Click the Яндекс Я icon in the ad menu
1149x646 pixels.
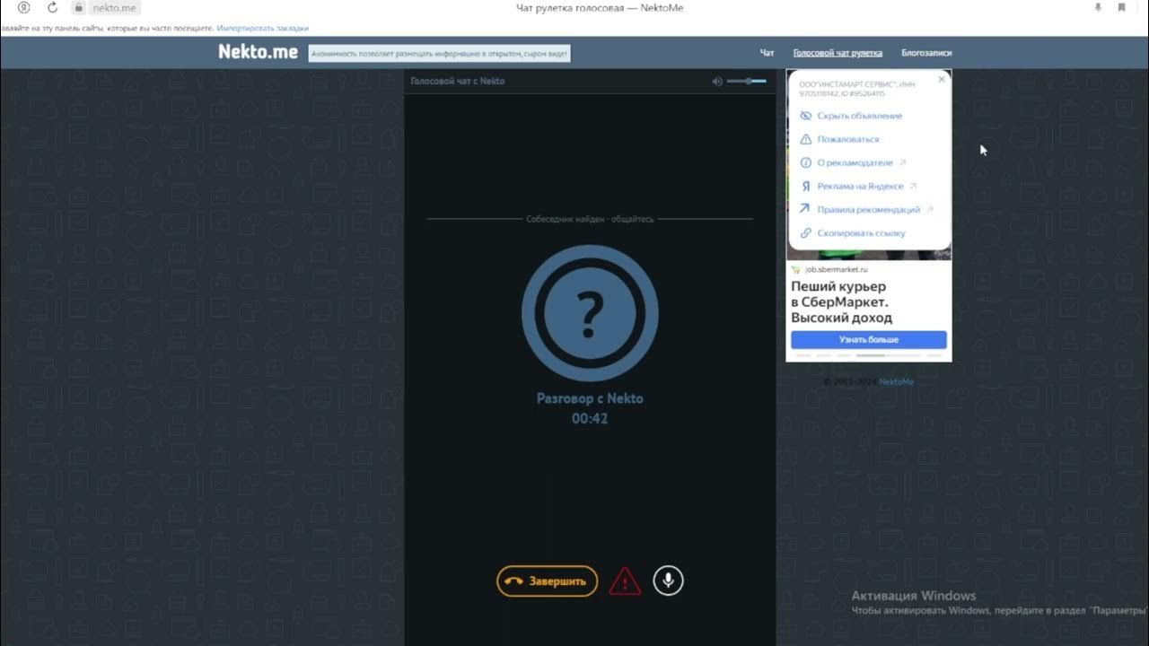805,186
